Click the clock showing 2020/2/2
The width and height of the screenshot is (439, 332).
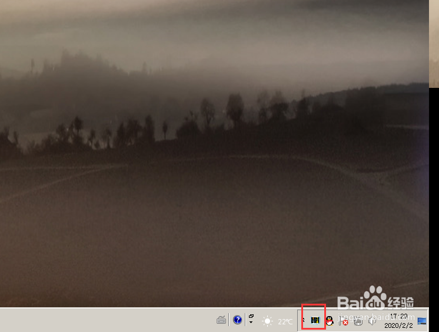398,321
